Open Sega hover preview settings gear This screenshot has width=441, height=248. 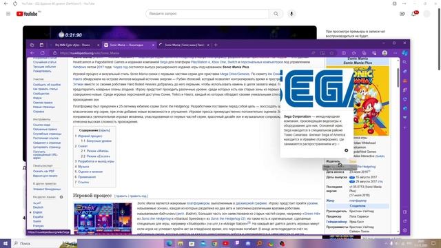[x=346, y=150]
